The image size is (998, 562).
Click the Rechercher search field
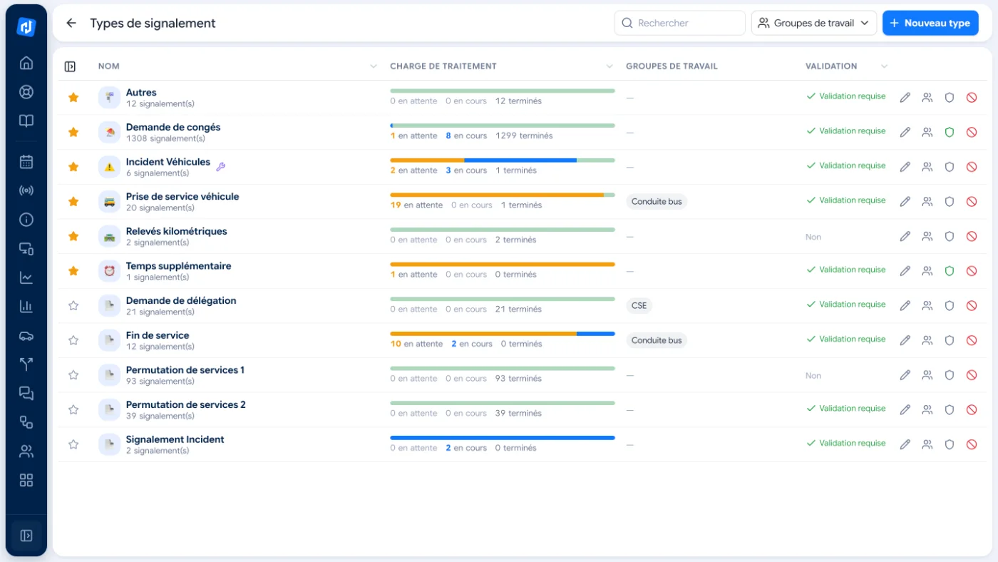point(679,23)
